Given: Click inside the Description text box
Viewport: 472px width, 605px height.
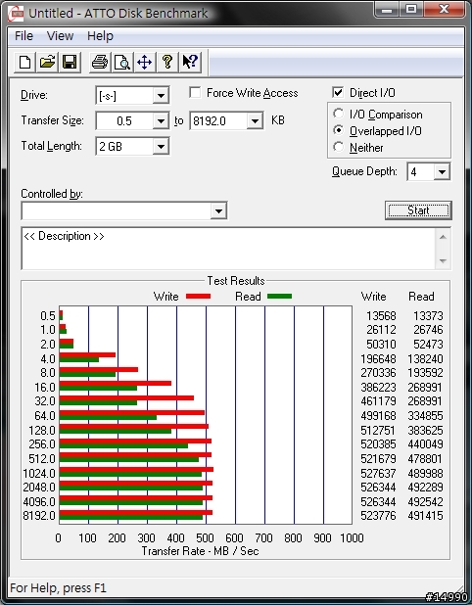Looking at the screenshot, I should (228, 249).
